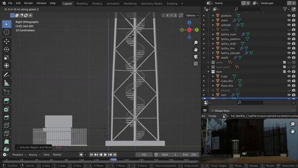Click the green Y axis gizmo handle
298x168 pixels.
point(196,30)
